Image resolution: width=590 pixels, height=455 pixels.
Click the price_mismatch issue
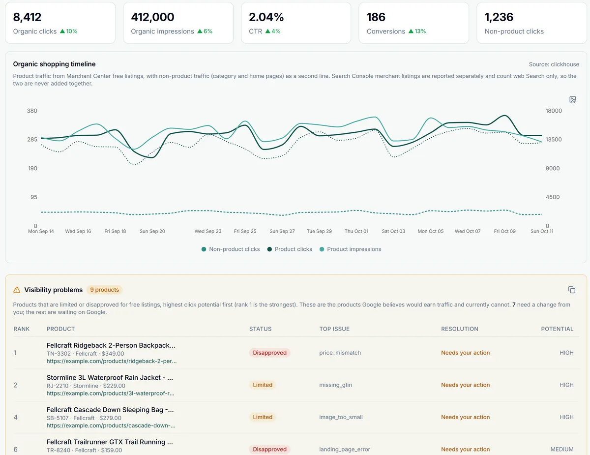(340, 353)
